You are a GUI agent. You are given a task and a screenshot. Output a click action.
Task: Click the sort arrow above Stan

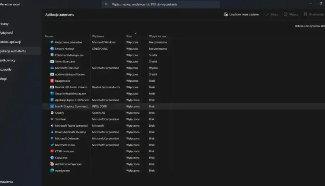click(x=135, y=33)
